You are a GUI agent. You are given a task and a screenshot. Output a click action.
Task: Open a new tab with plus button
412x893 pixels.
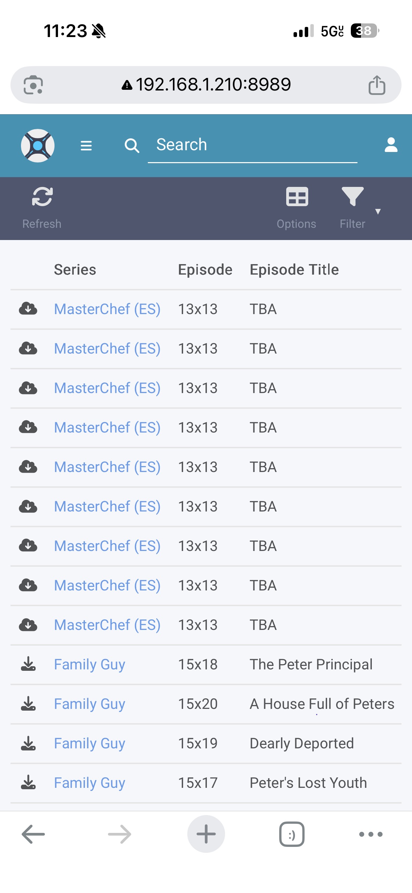[x=206, y=834]
